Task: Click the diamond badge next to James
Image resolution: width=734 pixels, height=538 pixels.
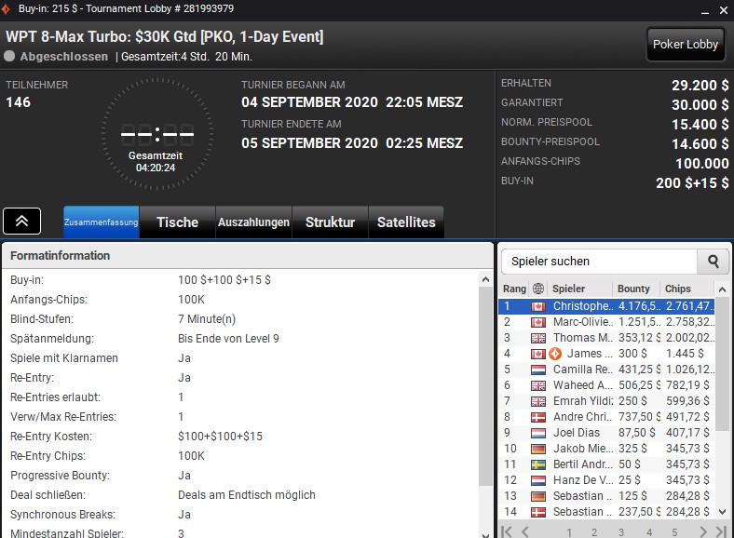Action: coord(555,354)
